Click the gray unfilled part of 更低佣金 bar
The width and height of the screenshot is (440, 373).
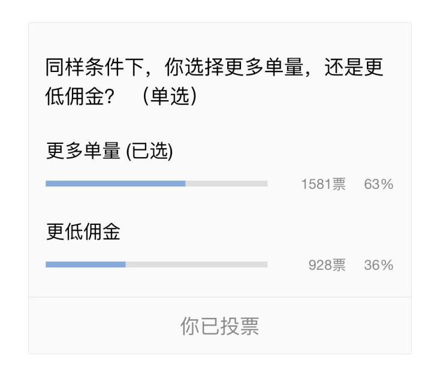pos(197,264)
